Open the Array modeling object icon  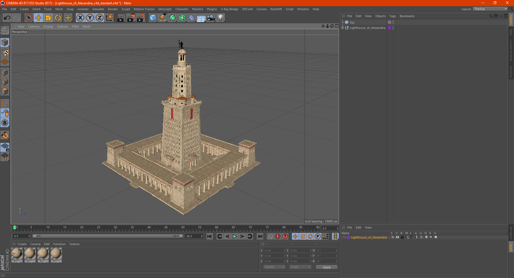click(x=182, y=18)
